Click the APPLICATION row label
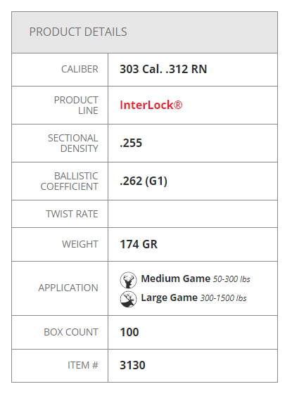 [68, 288]
